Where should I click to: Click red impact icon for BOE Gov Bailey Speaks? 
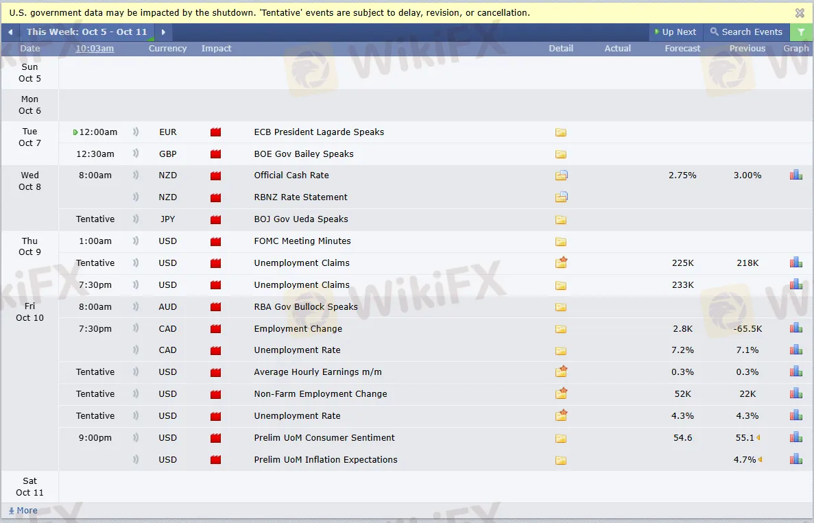click(x=215, y=154)
